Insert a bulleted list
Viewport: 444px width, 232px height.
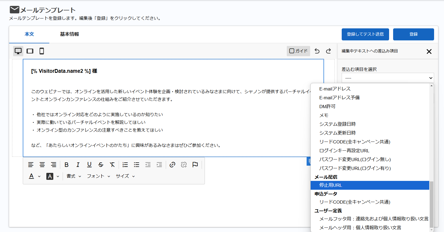pos(137,165)
